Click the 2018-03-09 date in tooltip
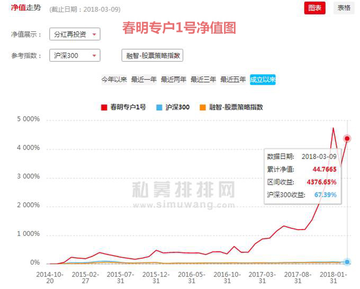Viewport: 360px width, 289px height. pyautogui.click(x=319, y=156)
